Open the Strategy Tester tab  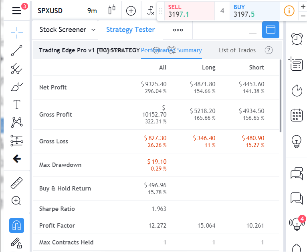coord(130,30)
